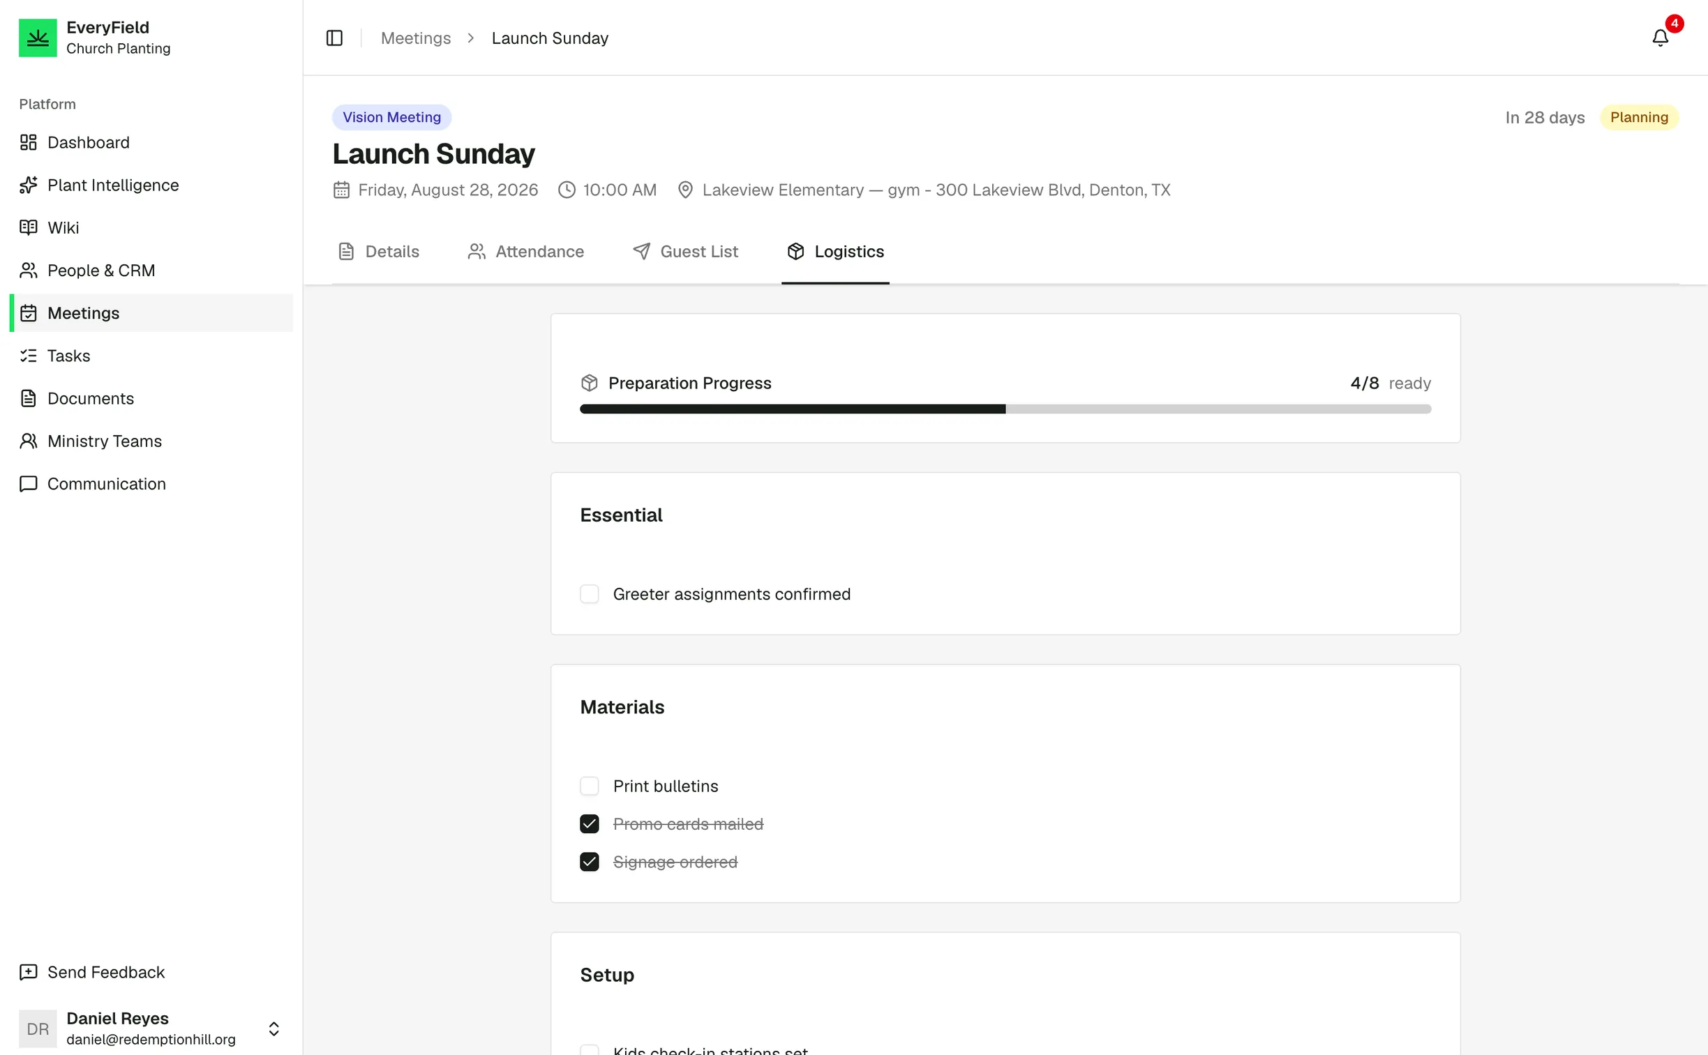1708x1055 pixels.
Task: Open the Communication section
Action: tap(151, 483)
